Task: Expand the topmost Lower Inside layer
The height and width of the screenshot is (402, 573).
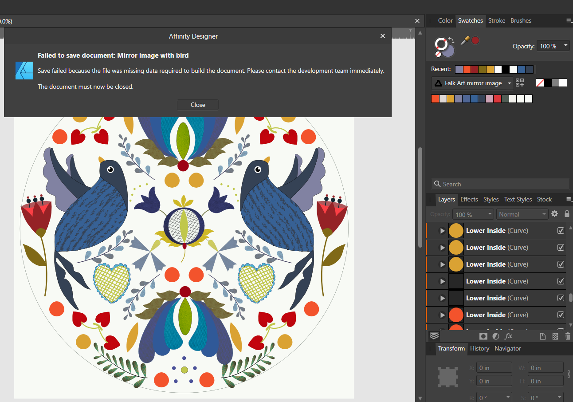Action: pos(442,231)
